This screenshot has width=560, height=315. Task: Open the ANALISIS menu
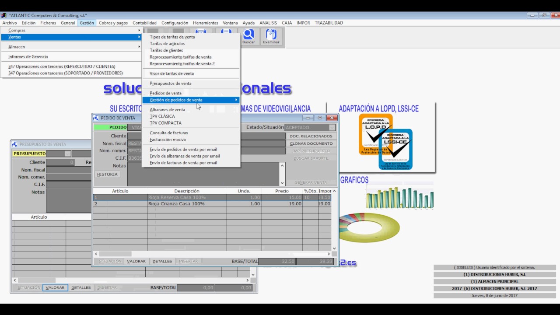tap(268, 23)
